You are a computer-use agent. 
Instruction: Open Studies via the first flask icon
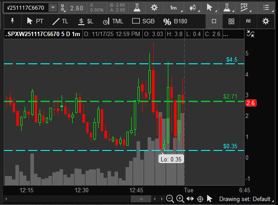137,8
